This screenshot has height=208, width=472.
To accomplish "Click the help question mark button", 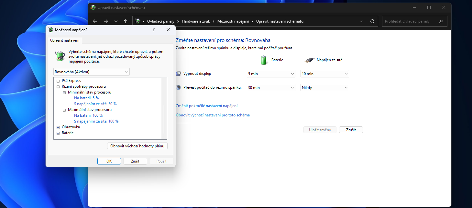I will [153, 30].
